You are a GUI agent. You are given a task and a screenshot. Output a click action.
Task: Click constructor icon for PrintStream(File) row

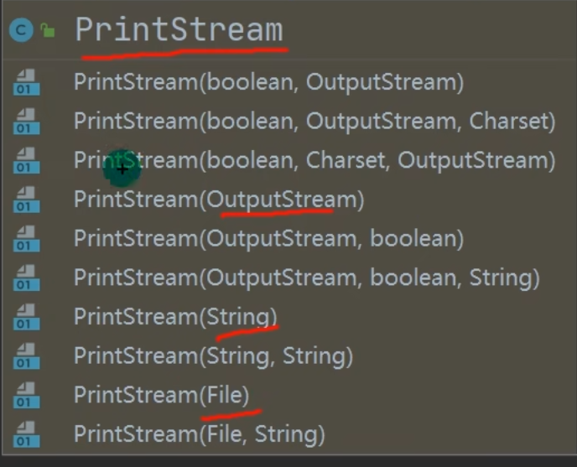pos(26,396)
